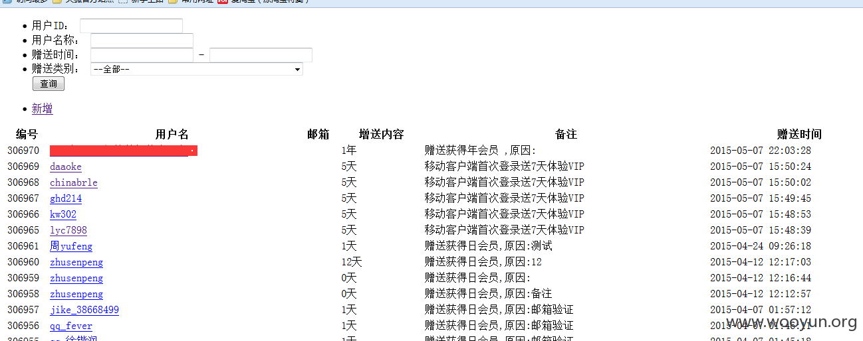Open user link lyc7898
This screenshot has width=863, height=341.
[68, 230]
